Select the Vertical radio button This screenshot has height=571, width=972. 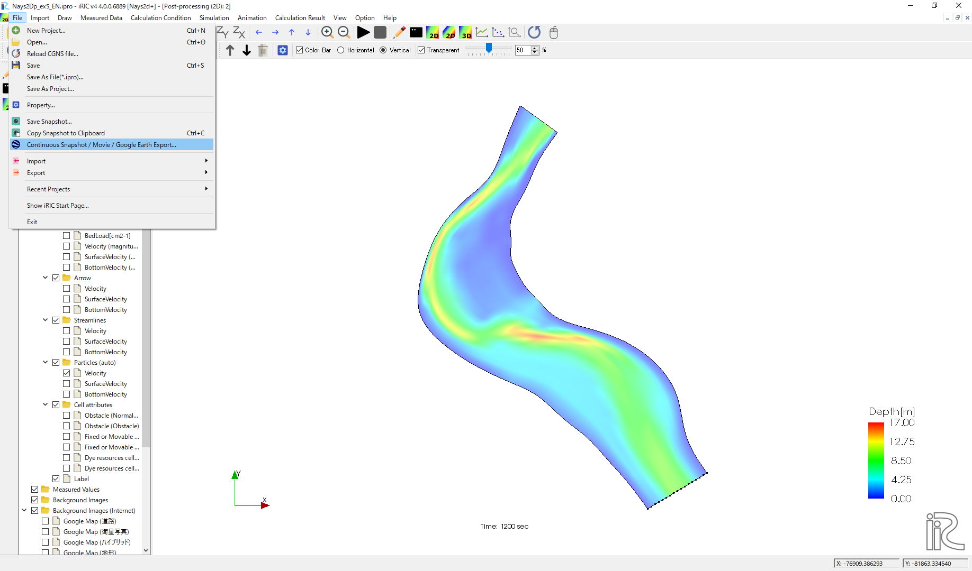coord(383,50)
